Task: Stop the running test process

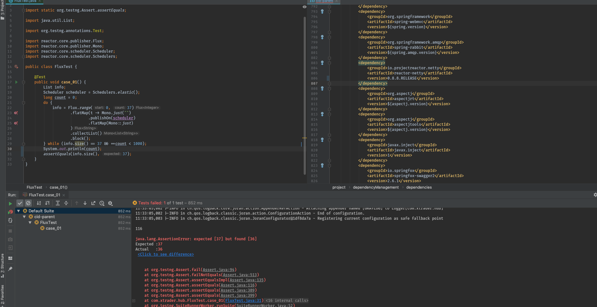Action: point(10,231)
